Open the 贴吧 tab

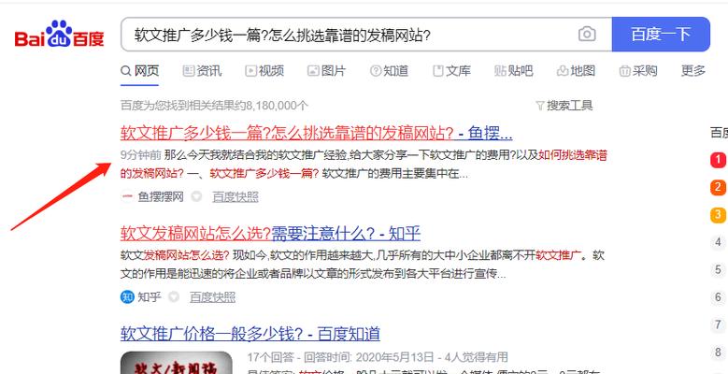tap(513, 71)
